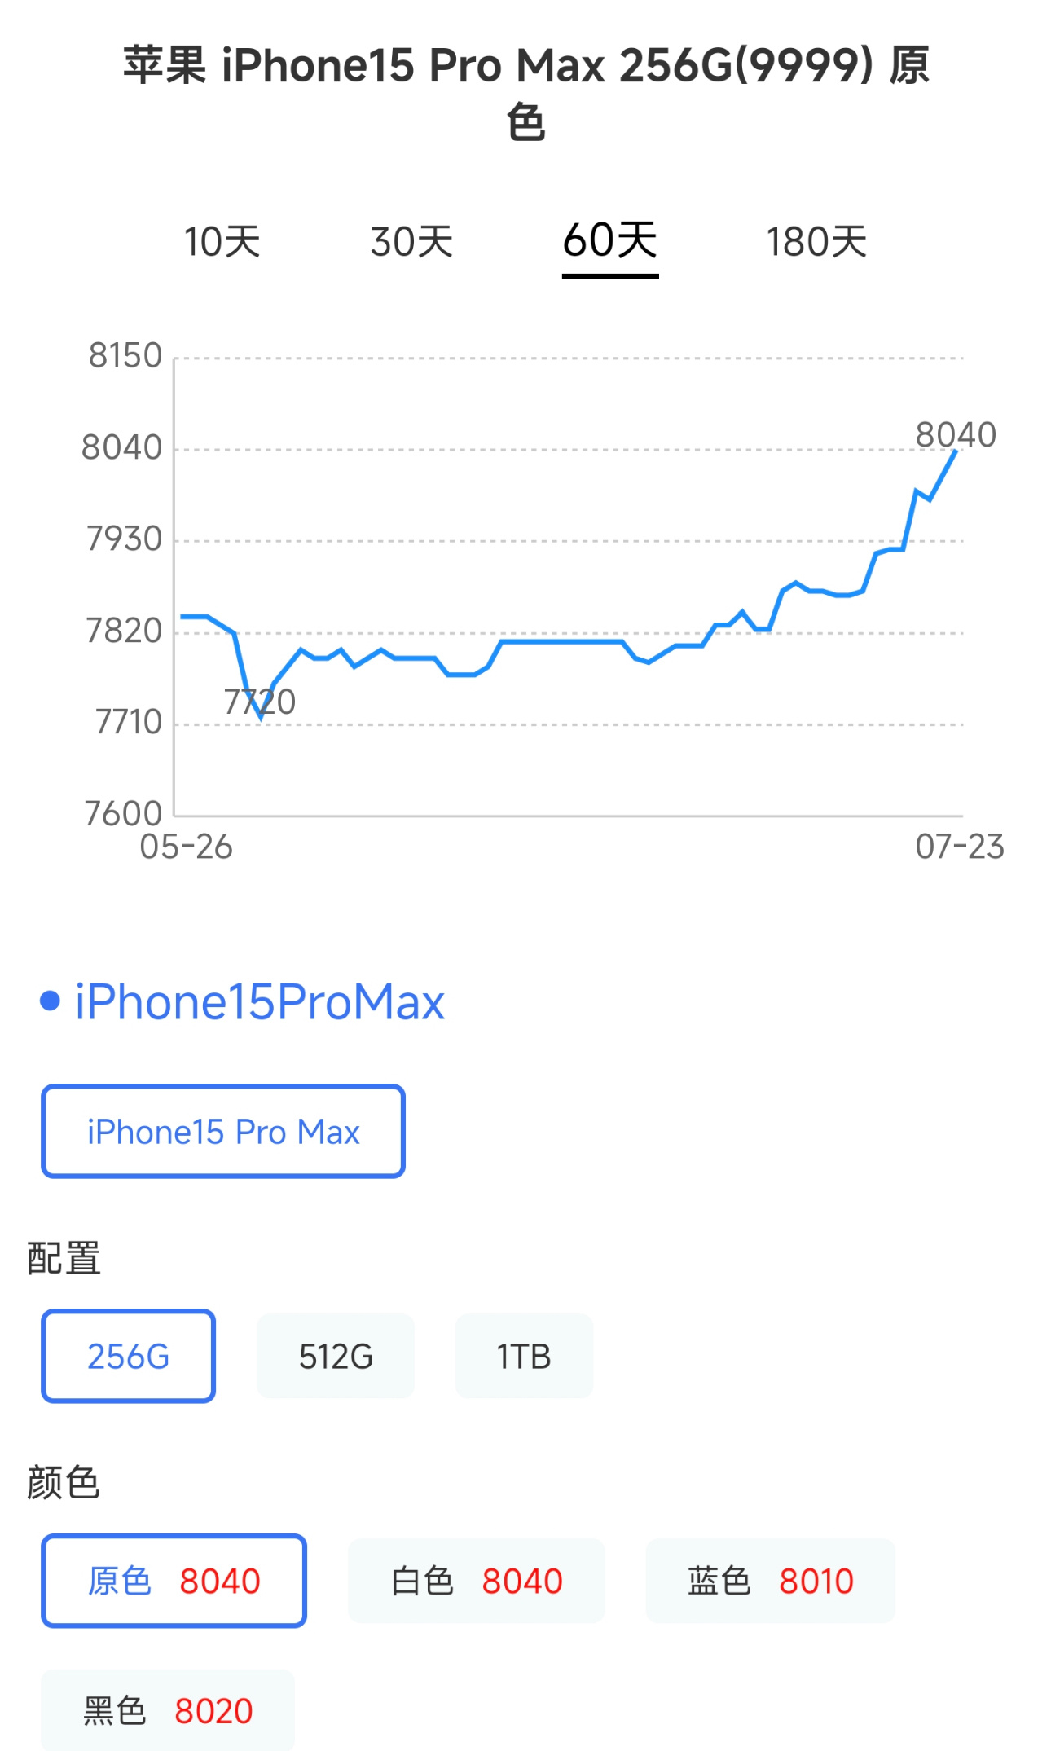This screenshot has width=1051, height=1751.
Task: Click the blue bullet dot beside iPhone15ProMax
Action: click(x=50, y=1001)
